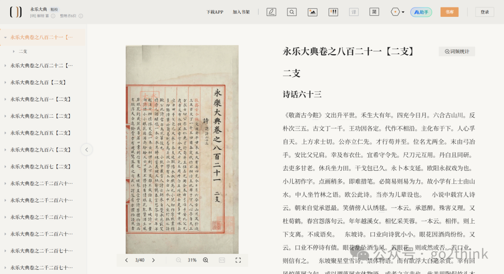Toggle the 译 translation button
This screenshot has width=504, height=274.
[x=354, y=12]
